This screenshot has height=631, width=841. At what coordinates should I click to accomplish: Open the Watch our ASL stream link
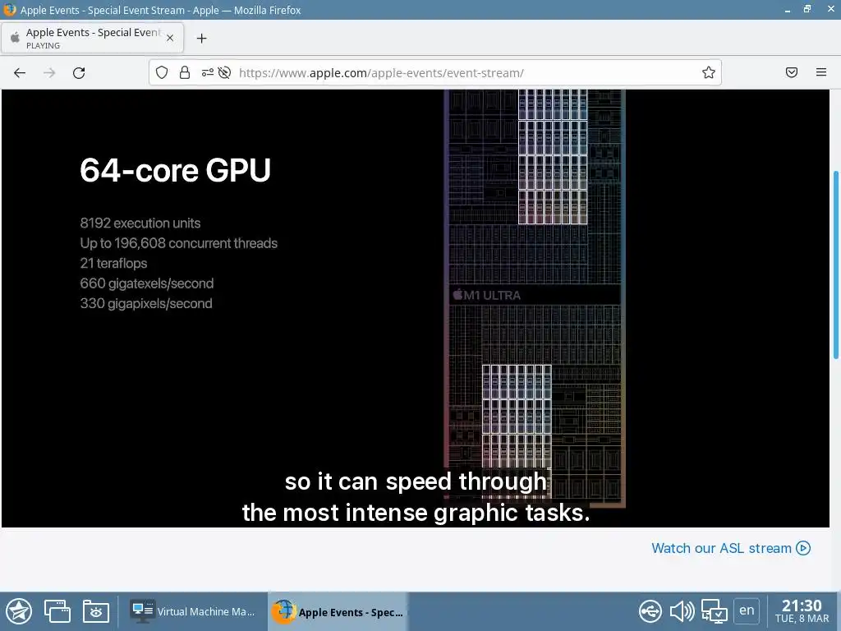[730, 548]
